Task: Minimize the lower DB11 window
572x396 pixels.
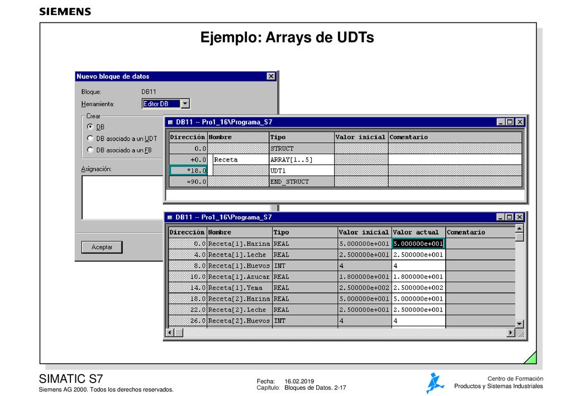Action: pos(500,217)
